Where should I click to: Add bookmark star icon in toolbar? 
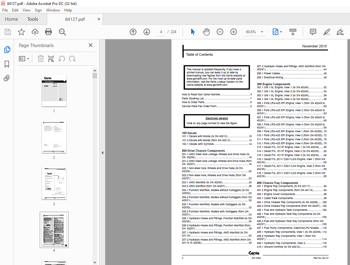[x=21, y=32]
